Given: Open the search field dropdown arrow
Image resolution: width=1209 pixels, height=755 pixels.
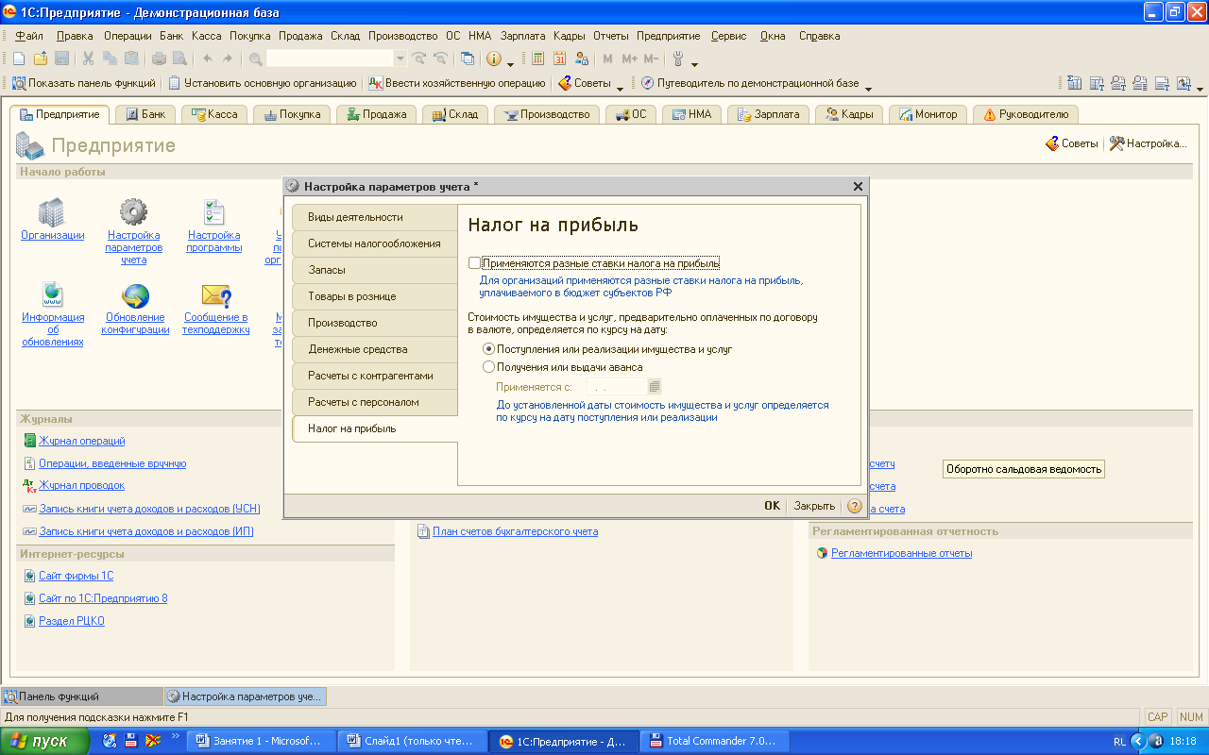Looking at the screenshot, I should point(400,59).
